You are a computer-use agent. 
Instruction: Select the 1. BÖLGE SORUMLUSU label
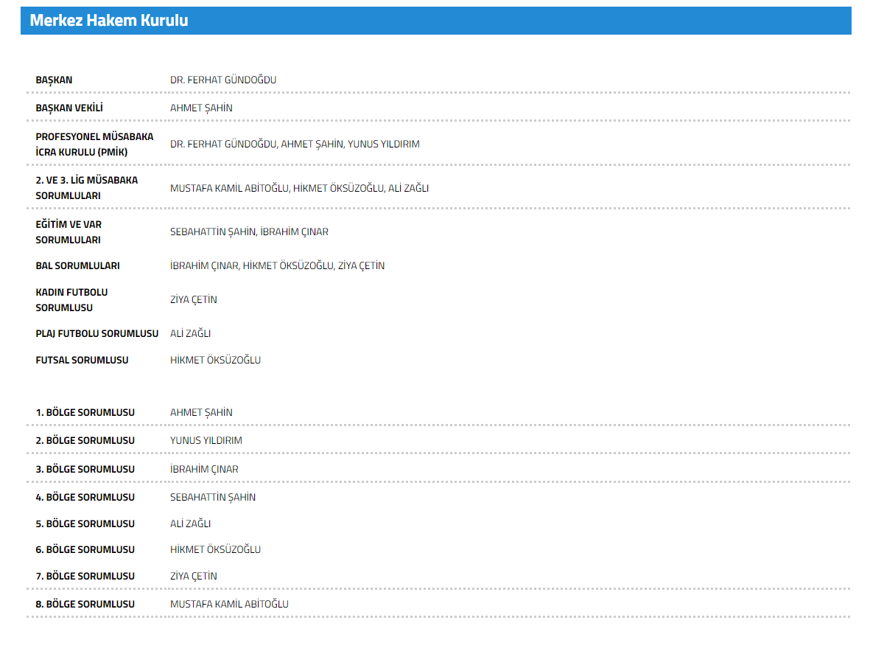pyautogui.click(x=85, y=412)
